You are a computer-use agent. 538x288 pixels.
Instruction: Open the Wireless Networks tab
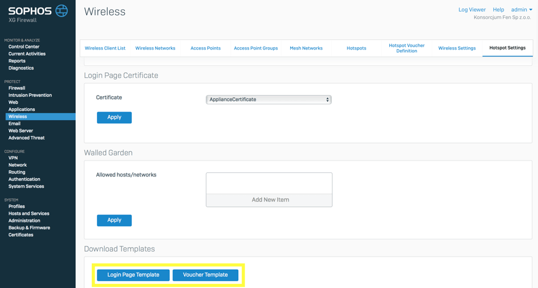(x=155, y=48)
